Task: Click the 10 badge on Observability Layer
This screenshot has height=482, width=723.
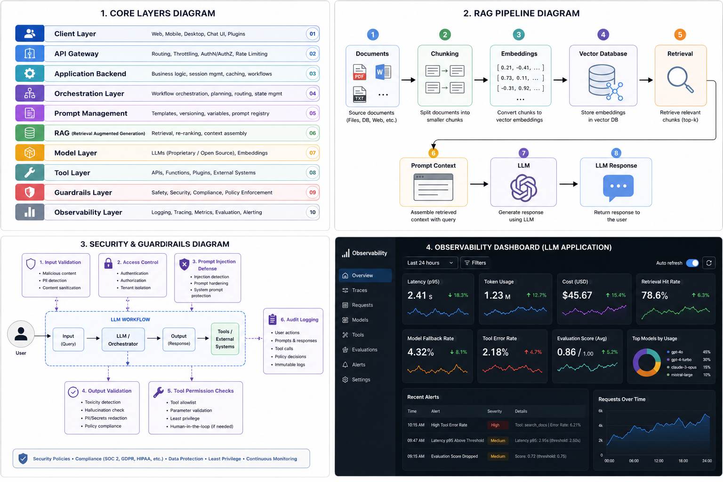Action: tap(313, 212)
